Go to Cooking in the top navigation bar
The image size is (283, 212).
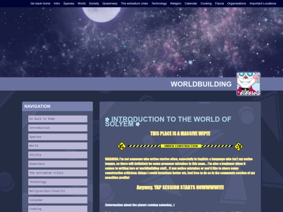pyautogui.click(x=206, y=4)
